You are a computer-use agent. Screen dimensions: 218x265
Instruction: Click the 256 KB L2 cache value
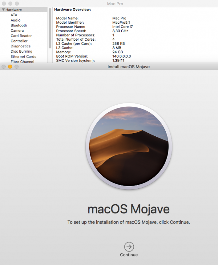point(119,43)
